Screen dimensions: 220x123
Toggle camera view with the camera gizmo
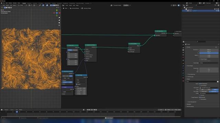[59, 23]
